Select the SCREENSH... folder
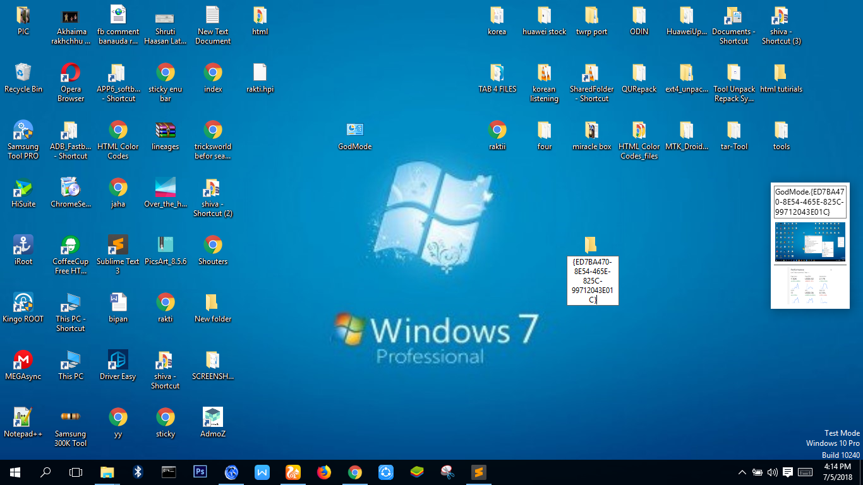The width and height of the screenshot is (863, 485). [213, 366]
